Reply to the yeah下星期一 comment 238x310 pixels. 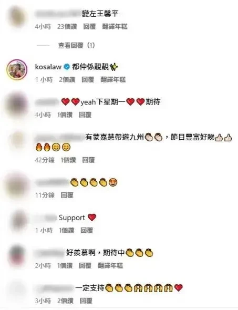point(85,115)
